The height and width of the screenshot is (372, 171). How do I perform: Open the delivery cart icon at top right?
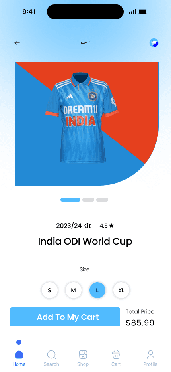154,43
